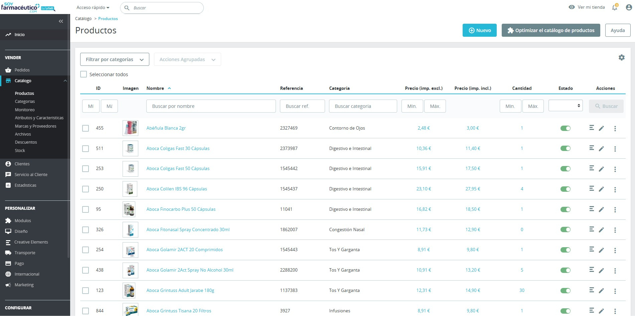The image size is (635, 316).
Task: Click the Transporte truck icon in sidebar
Action: 8,253
